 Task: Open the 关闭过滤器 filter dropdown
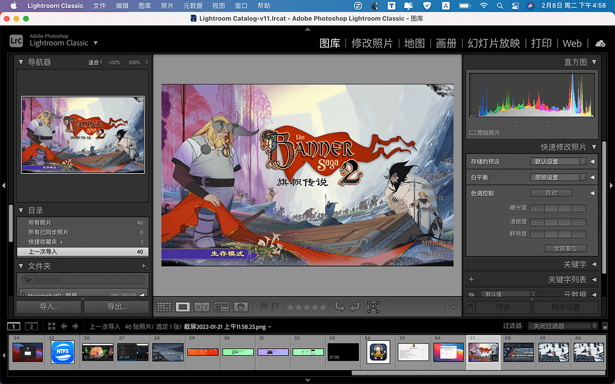point(562,326)
